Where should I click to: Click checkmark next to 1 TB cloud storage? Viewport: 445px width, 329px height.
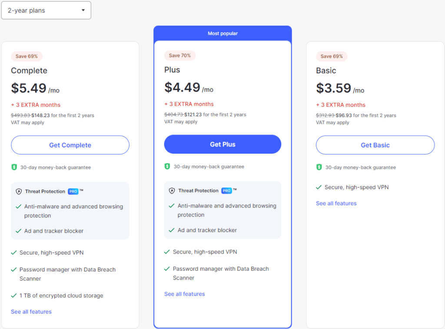click(13, 296)
